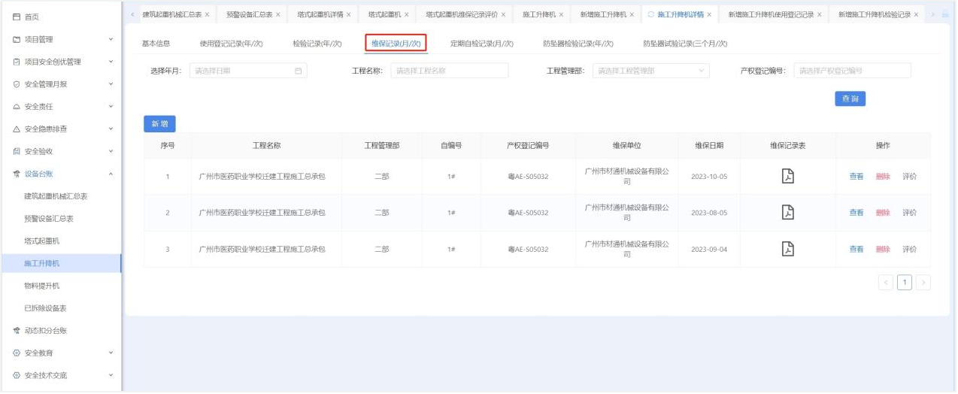Click the 新增 add button
The width and height of the screenshot is (958, 394).
[159, 123]
